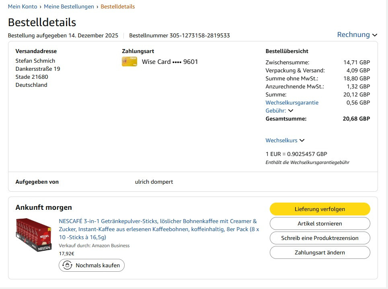Click the Summe value 20,12 GBP
The image size is (388, 289).
pos(357,94)
